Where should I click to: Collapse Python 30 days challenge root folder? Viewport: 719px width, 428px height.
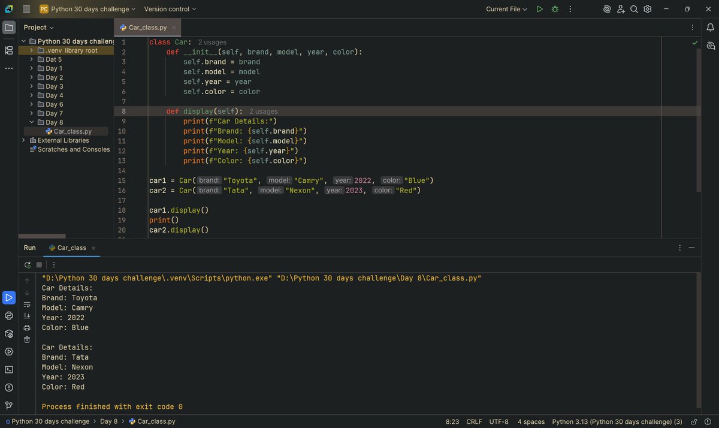[23, 41]
